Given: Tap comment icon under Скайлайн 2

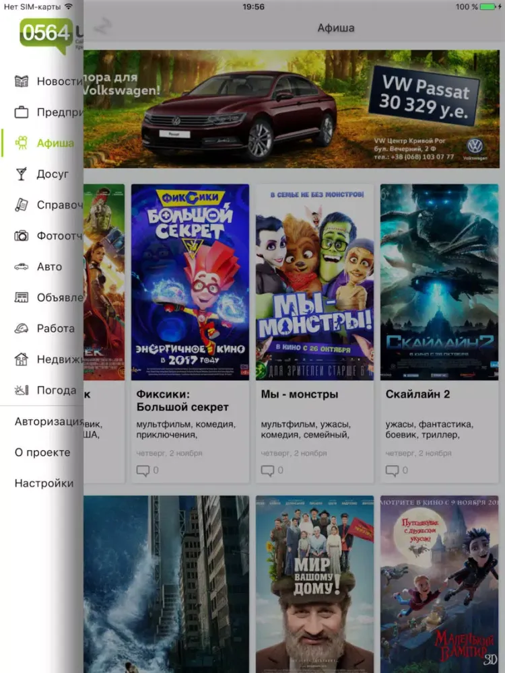Looking at the screenshot, I should click(x=392, y=470).
